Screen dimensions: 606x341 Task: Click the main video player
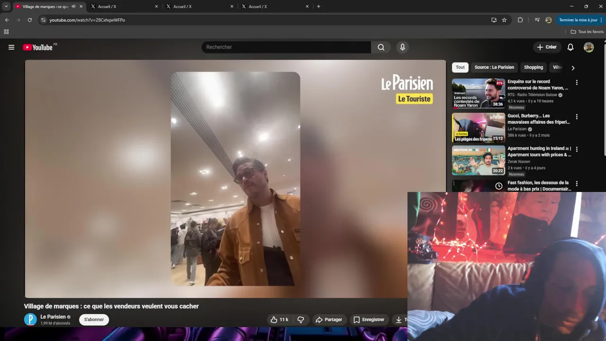[235, 179]
